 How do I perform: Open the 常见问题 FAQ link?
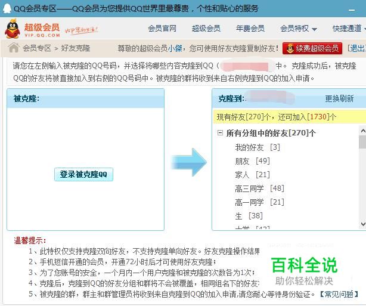[339, 294]
